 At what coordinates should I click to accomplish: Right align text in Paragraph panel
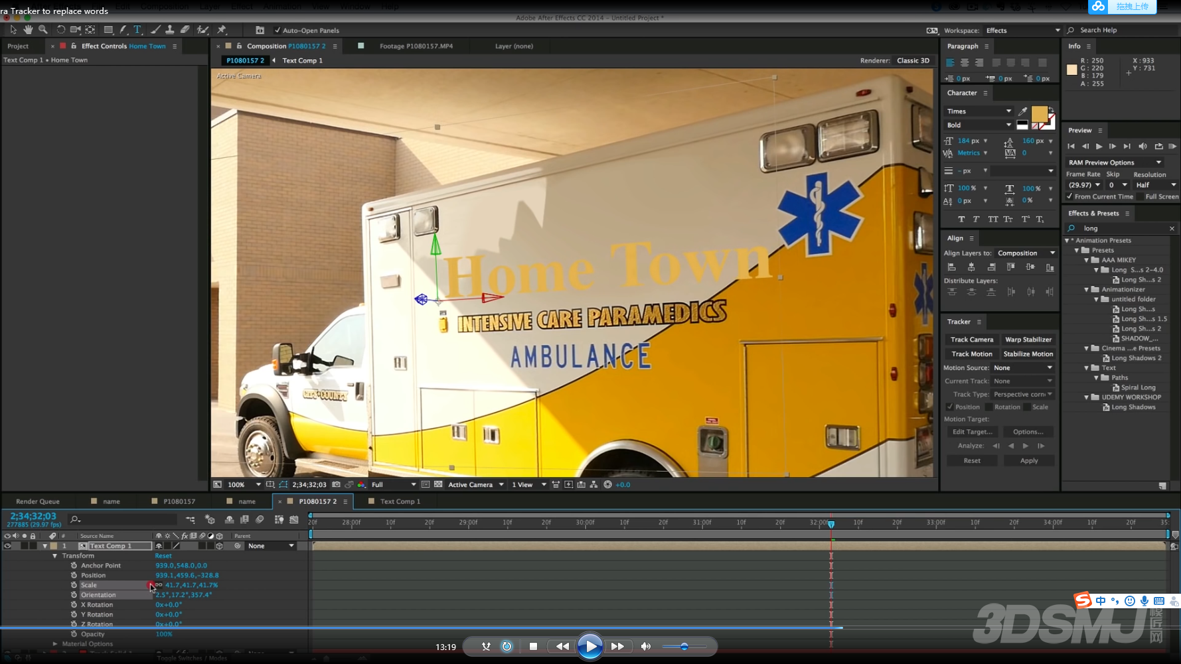979,62
